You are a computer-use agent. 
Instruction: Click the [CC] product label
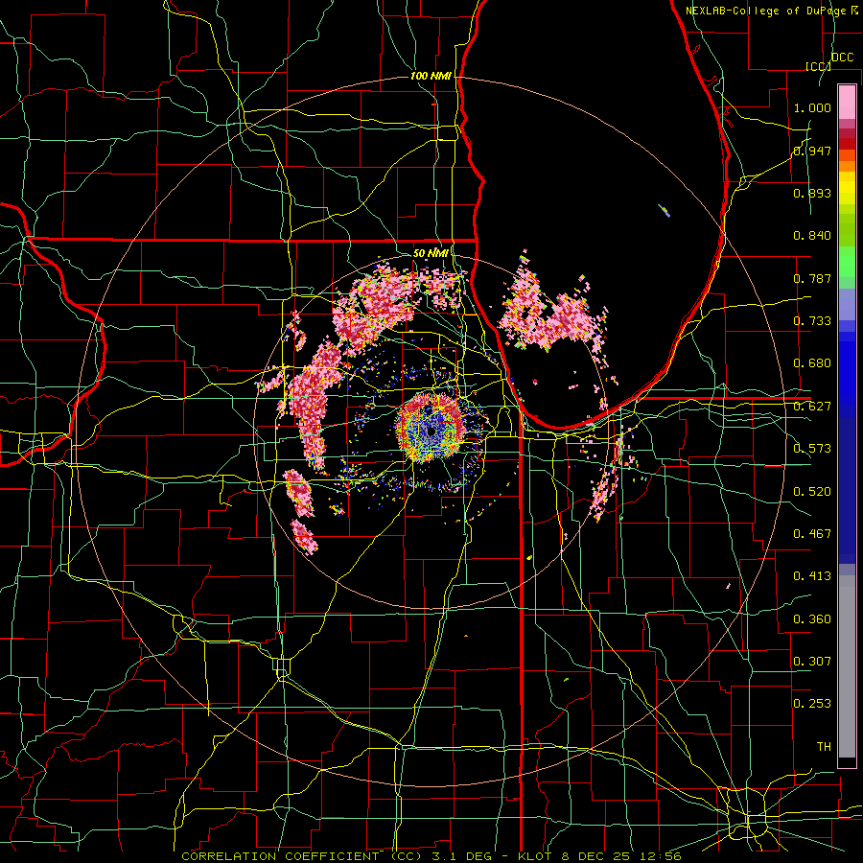(x=818, y=66)
